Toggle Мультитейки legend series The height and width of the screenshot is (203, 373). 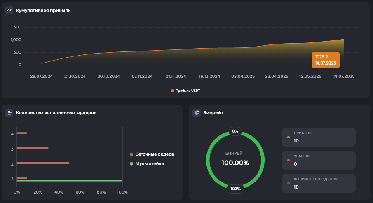[147, 164]
